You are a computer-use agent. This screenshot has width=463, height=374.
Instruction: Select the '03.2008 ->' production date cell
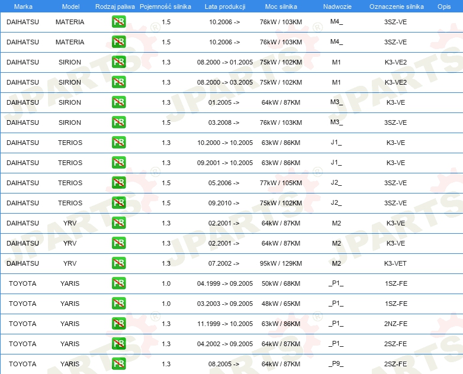pyautogui.click(x=224, y=122)
